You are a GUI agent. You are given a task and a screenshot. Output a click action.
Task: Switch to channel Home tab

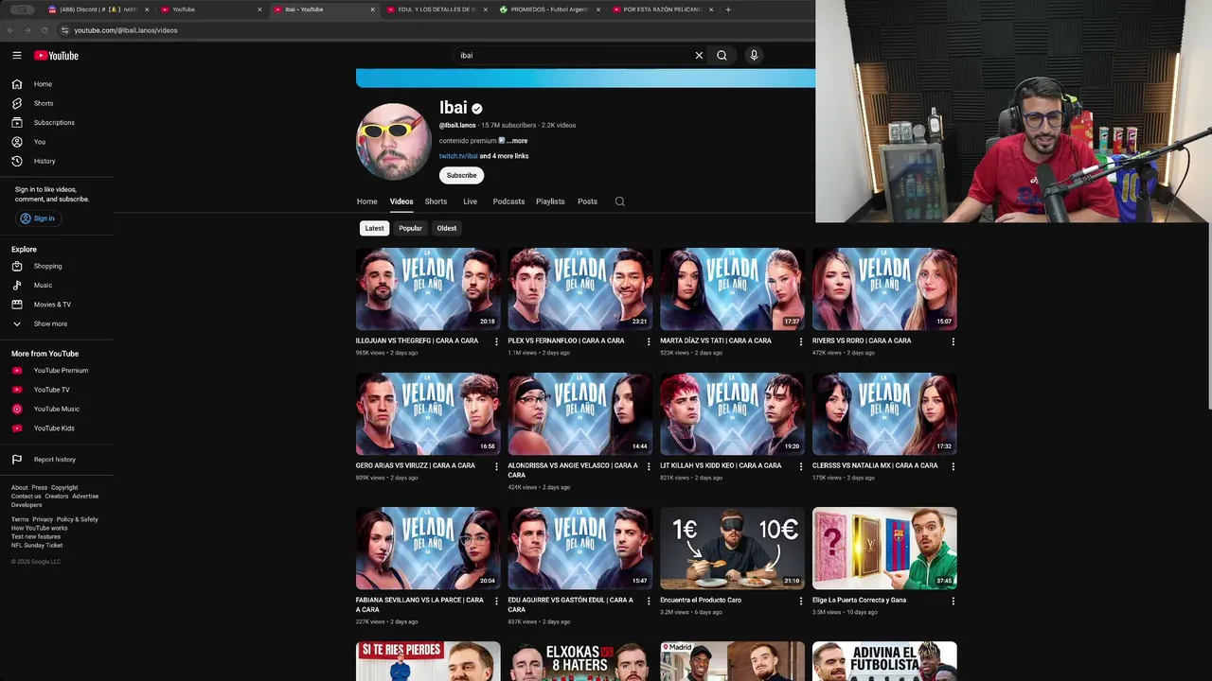click(367, 201)
